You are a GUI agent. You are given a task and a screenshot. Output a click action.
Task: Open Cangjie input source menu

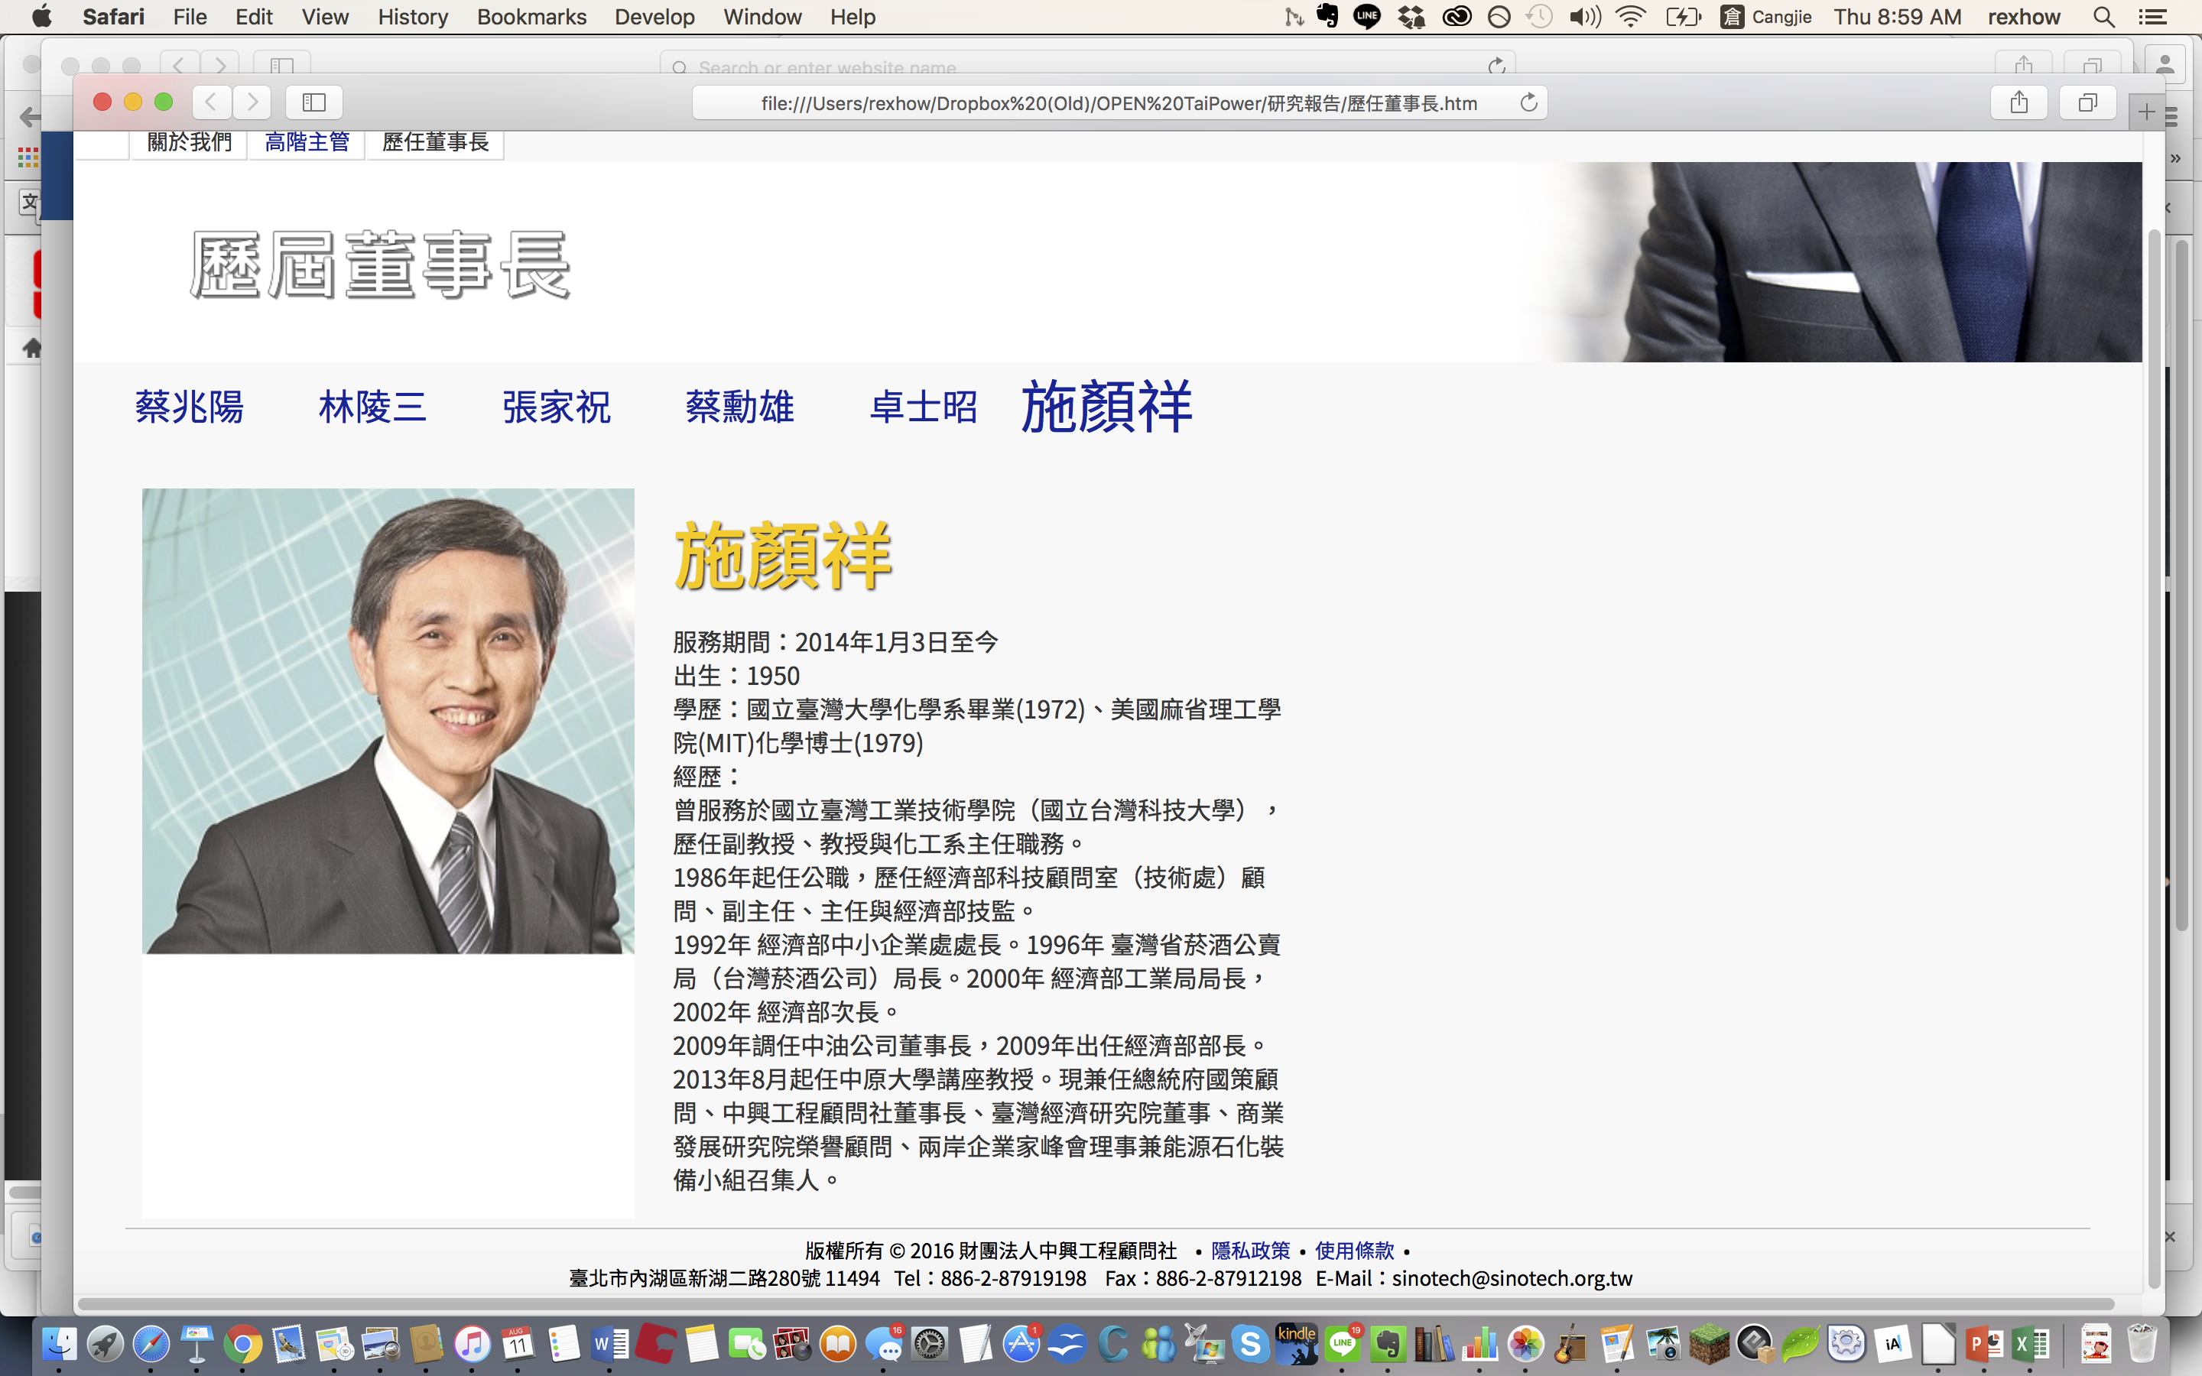[x=1766, y=16]
